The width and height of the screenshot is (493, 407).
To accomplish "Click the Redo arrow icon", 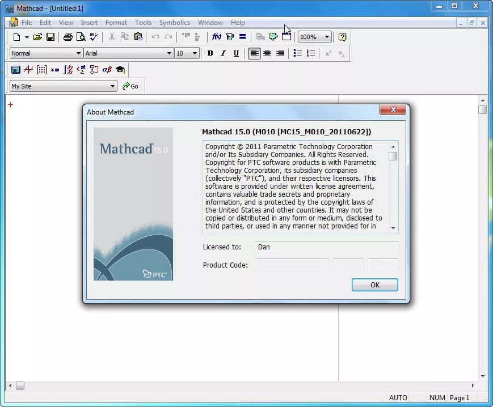I will click(168, 37).
